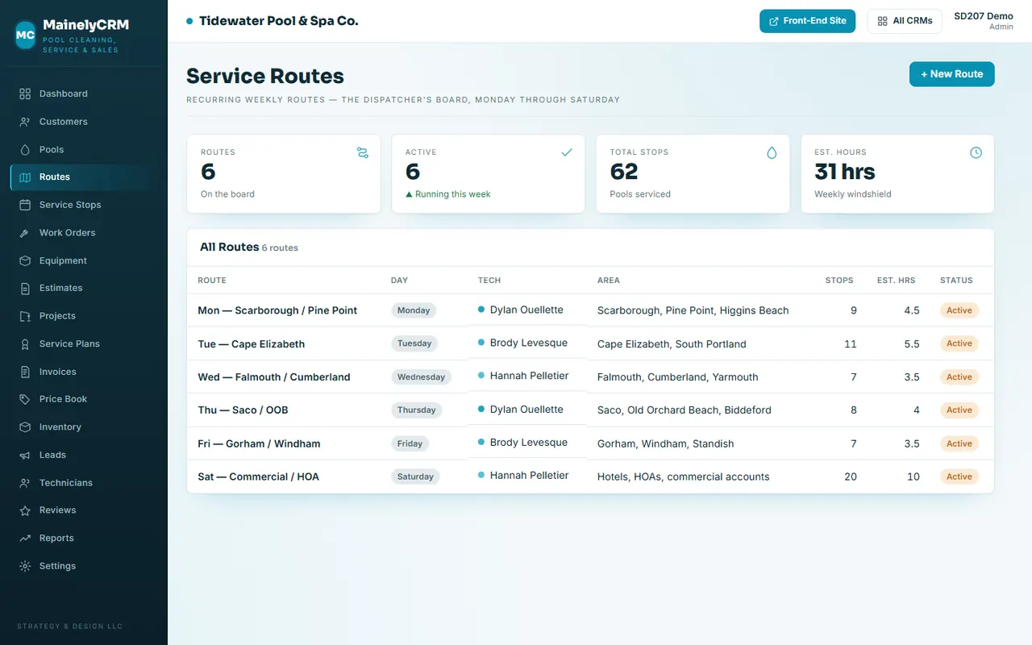Click the STATUS column header

click(x=956, y=281)
